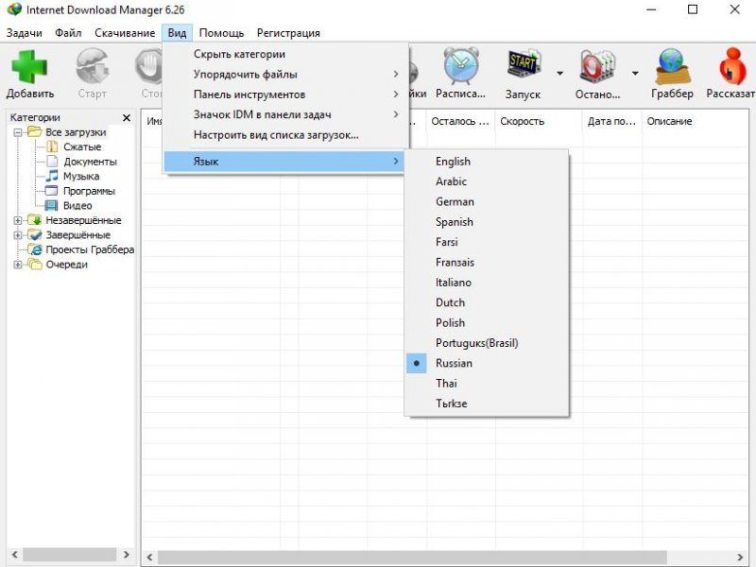Collapse the Все загрузки tree node
Viewport: 756px width, 567px height.
point(18,132)
